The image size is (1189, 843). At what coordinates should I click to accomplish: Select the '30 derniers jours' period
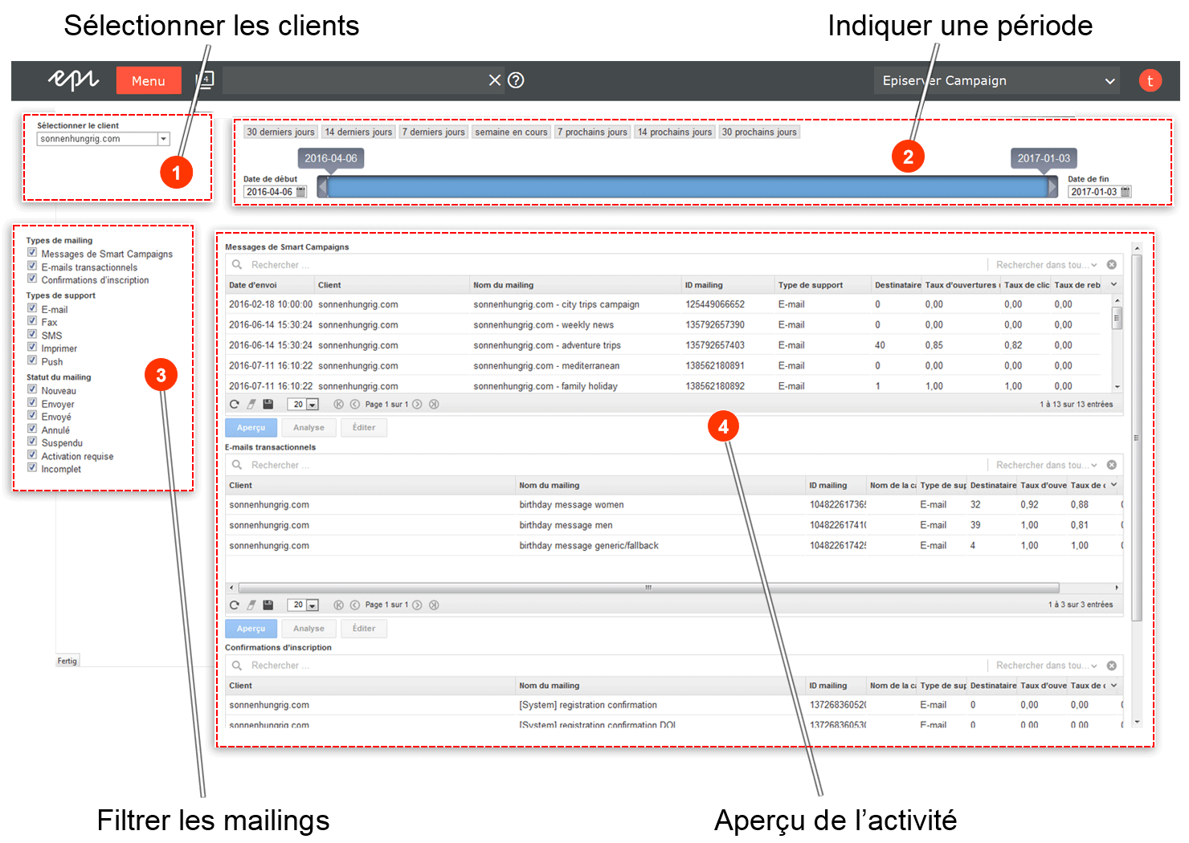click(280, 132)
